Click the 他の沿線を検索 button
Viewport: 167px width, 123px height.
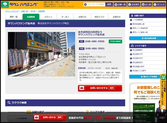[148, 38]
